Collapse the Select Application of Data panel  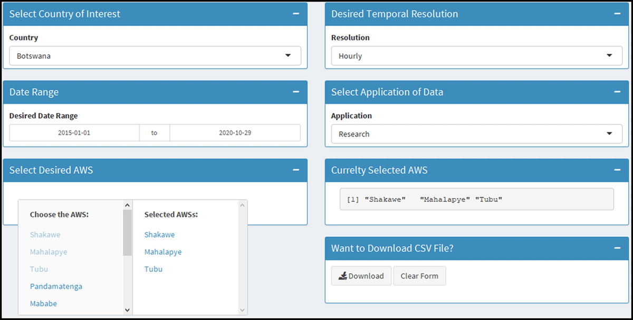coord(617,92)
